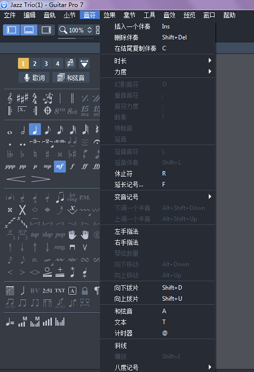The width and height of the screenshot is (254, 372).
Task: Toggle the left panel visibility button
Action: (11, 30)
